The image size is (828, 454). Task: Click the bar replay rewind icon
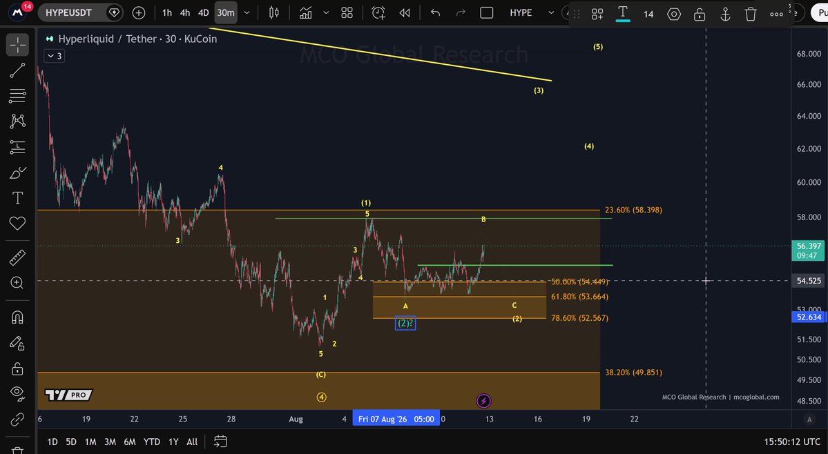point(405,12)
